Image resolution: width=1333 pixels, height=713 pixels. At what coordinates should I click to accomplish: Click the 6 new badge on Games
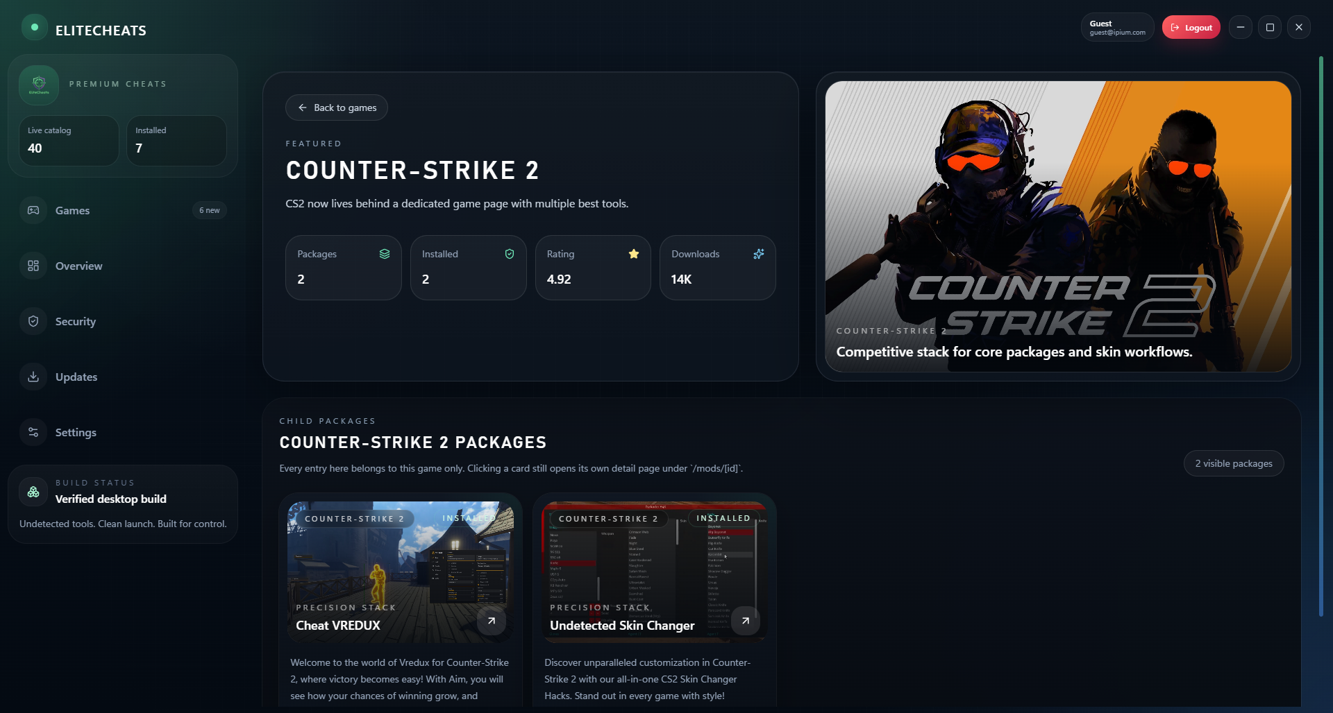click(210, 210)
